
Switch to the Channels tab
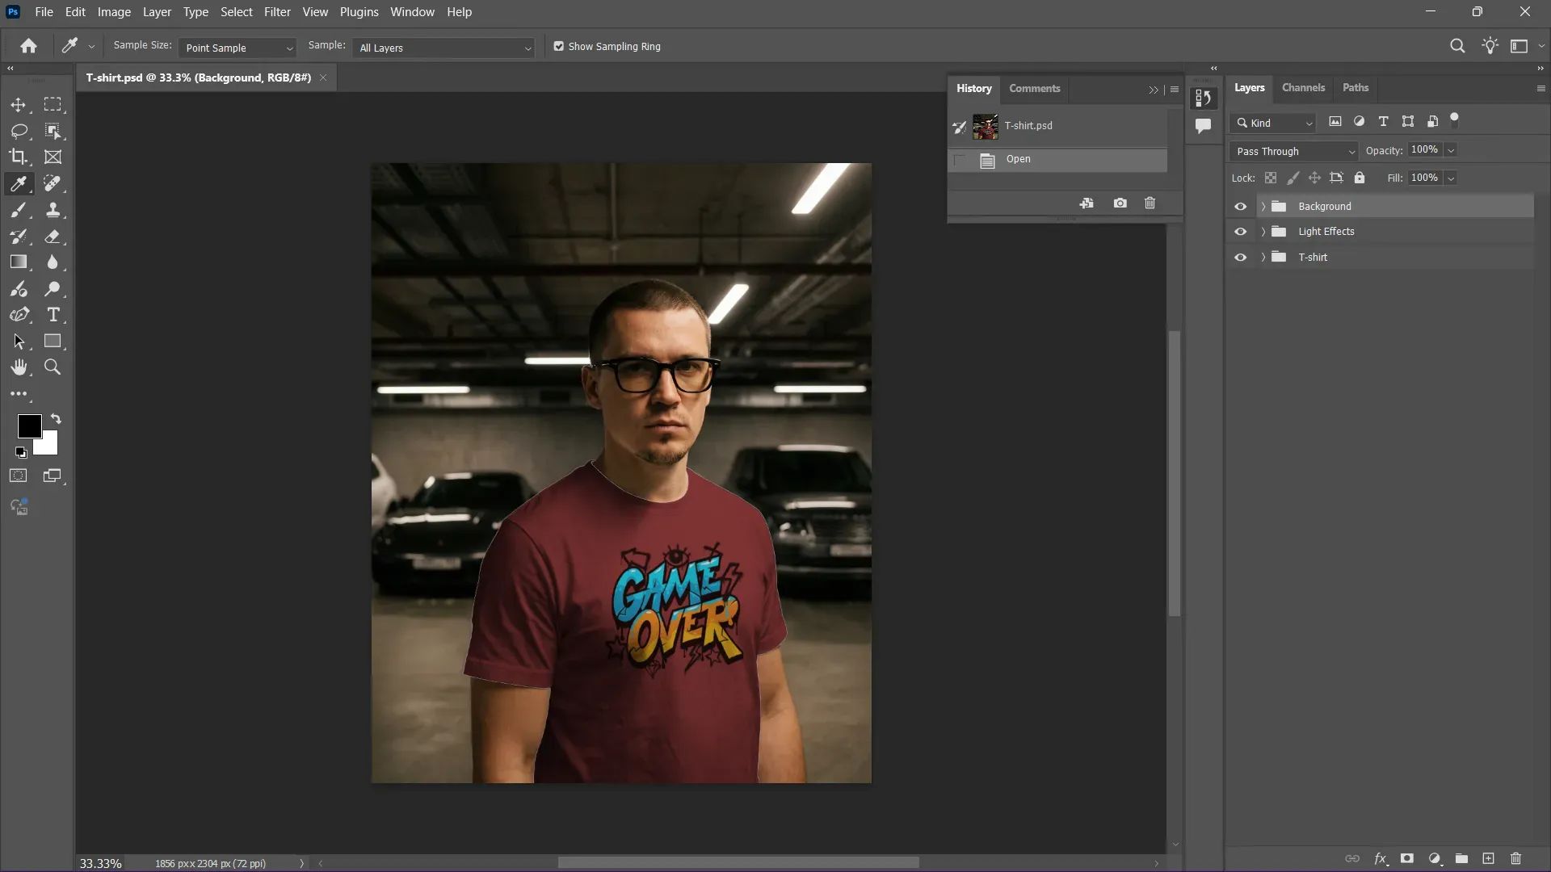click(x=1303, y=87)
